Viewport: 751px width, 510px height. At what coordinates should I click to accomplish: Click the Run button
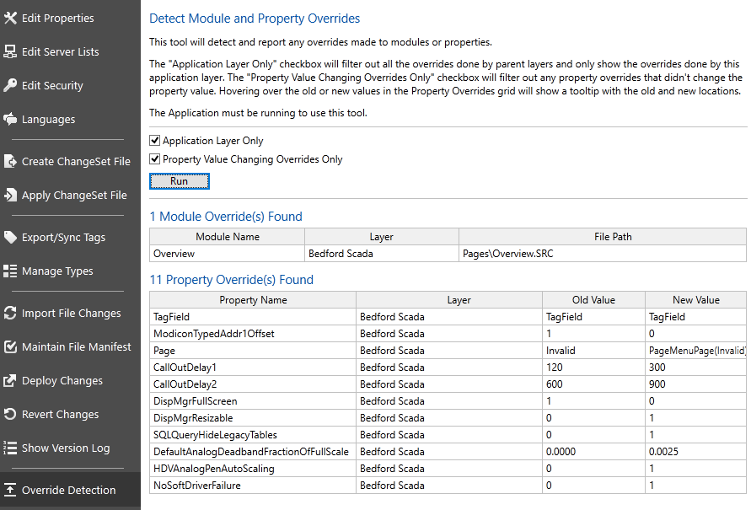coord(180,181)
